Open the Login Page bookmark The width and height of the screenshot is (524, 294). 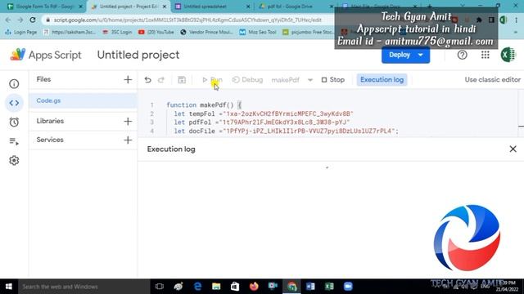click(x=21, y=32)
